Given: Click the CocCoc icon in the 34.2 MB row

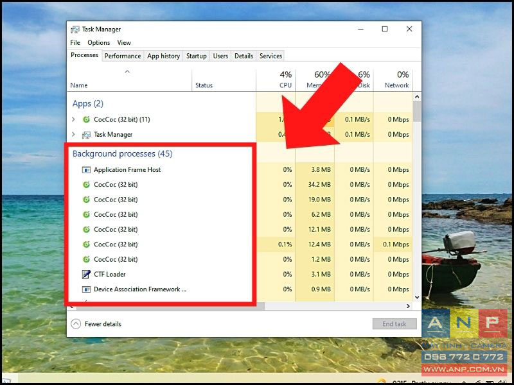Looking at the screenshot, I should coord(86,185).
